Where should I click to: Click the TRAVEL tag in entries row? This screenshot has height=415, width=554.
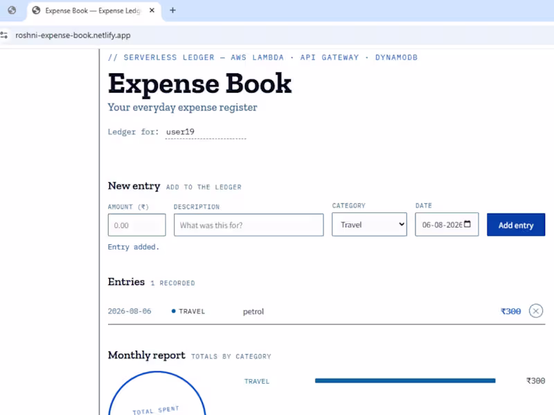pyautogui.click(x=188, y=311)
